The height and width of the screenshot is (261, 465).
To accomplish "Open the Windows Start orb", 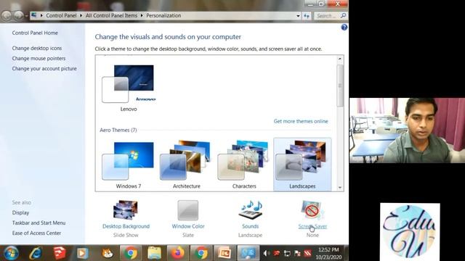I will [x=11, y=253].
